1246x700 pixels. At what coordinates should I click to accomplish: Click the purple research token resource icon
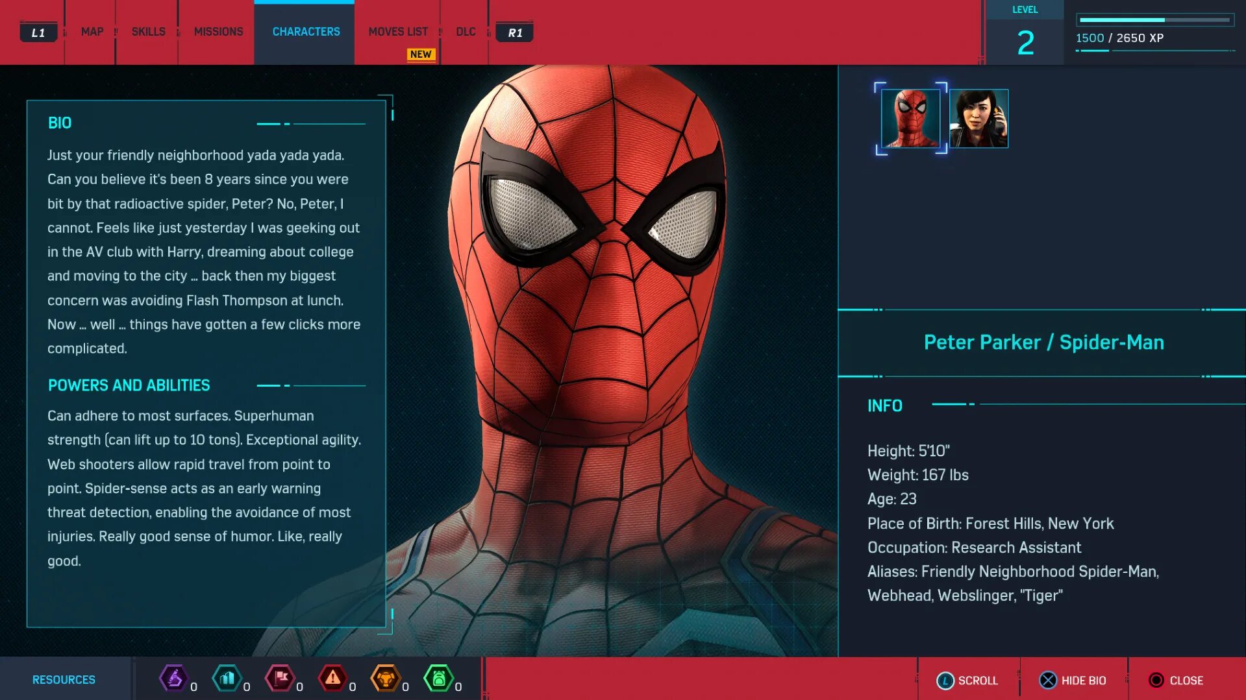pos(173,679)
